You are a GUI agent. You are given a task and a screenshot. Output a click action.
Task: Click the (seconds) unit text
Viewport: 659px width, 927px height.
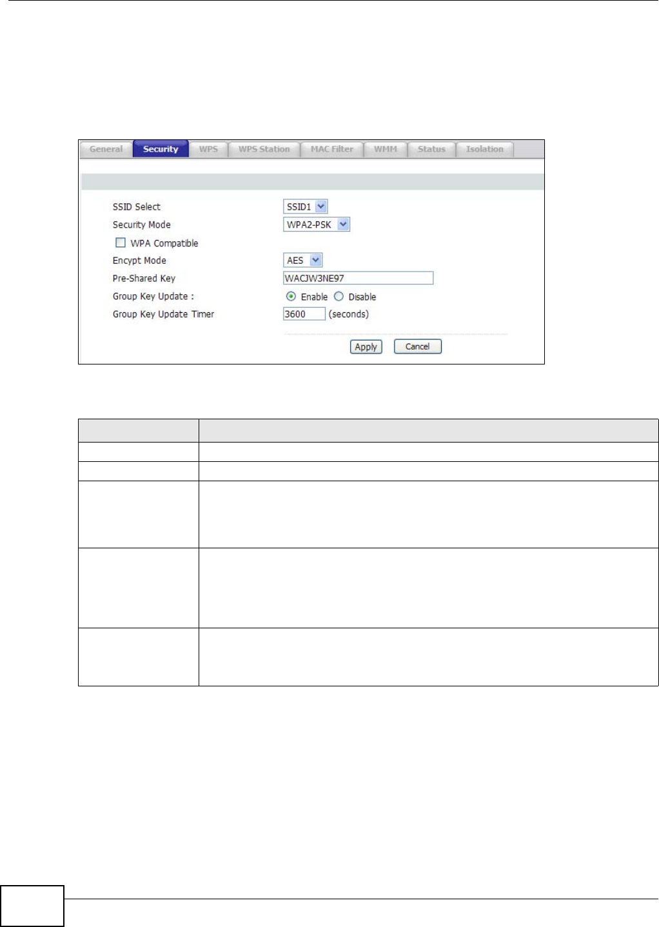point(349,314)
